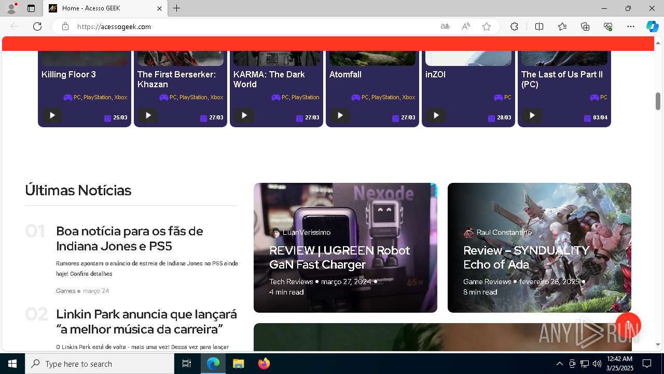The width and height of the screenshot is (664, 374).
Task: Open the Collections icon
Action: (x=585, y=26)
